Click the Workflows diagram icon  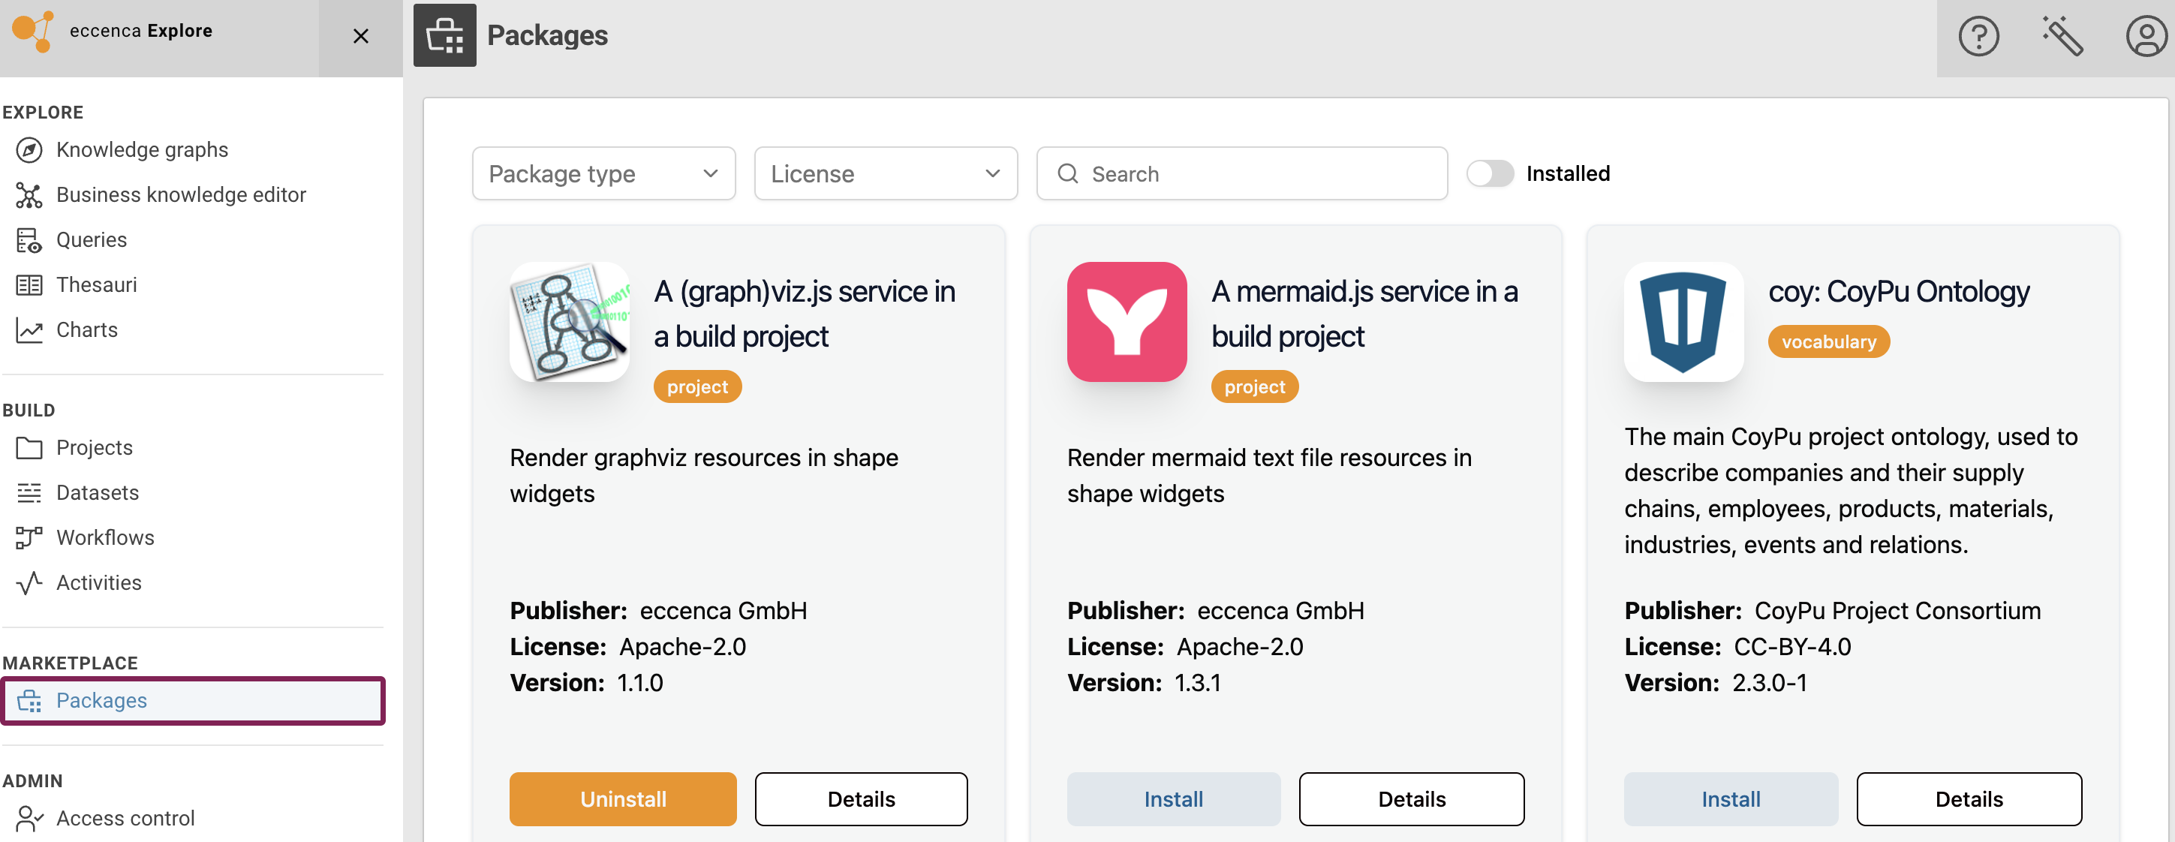29,538
